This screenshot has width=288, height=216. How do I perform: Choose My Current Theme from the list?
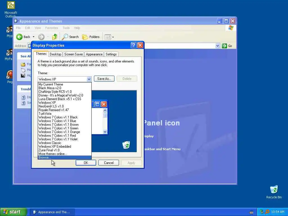[x=64, y=84]
